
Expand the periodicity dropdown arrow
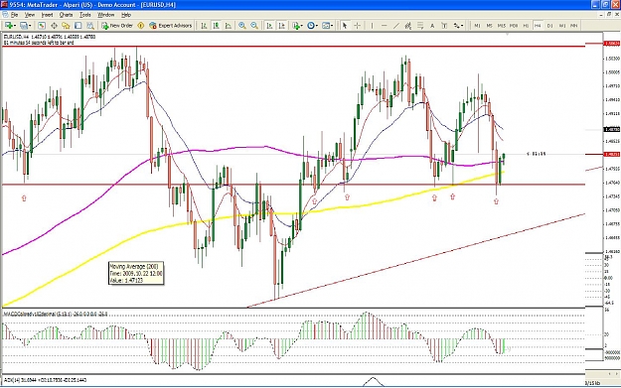click(x=317, y=26)
